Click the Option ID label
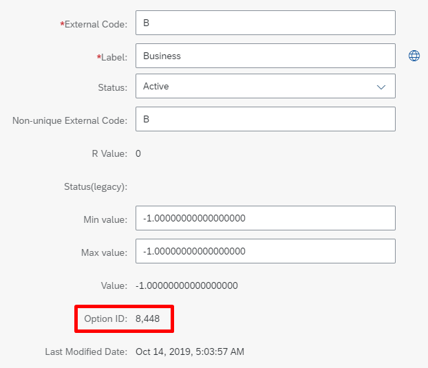This screenshot has height=368, width=428. coord(106,318)
